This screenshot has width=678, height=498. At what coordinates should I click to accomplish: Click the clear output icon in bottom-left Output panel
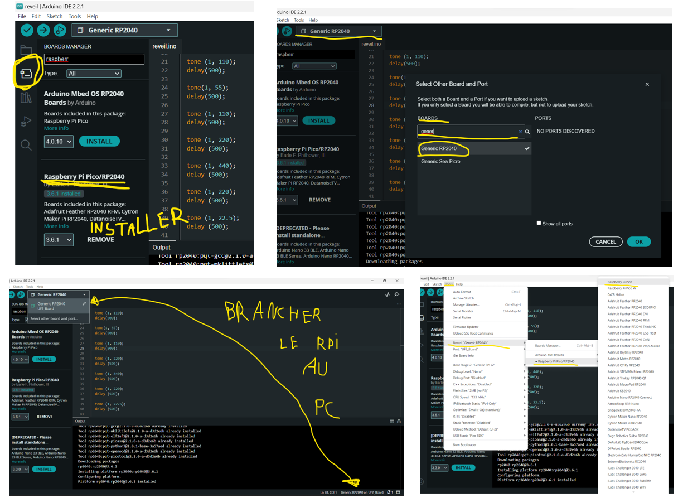(x=391, y=421)
